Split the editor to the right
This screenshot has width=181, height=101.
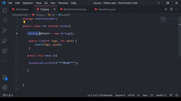(x=172, y=9)
